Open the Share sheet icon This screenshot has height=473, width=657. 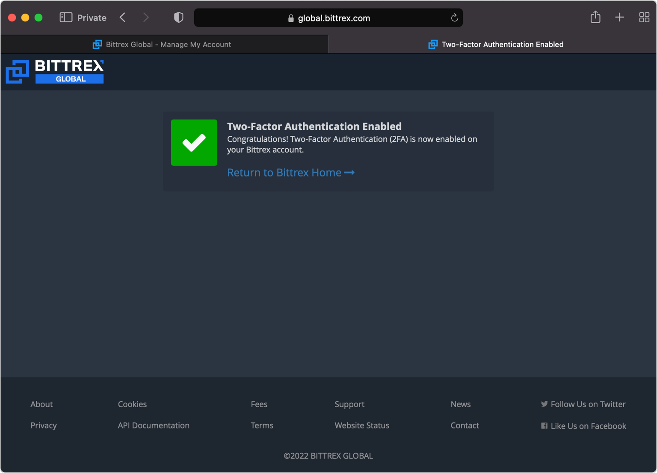point(595,17)
